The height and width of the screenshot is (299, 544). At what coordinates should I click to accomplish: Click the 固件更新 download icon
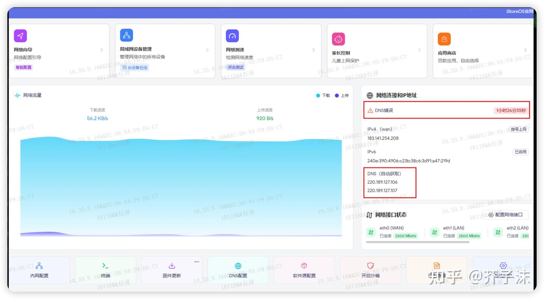[172, 266]
